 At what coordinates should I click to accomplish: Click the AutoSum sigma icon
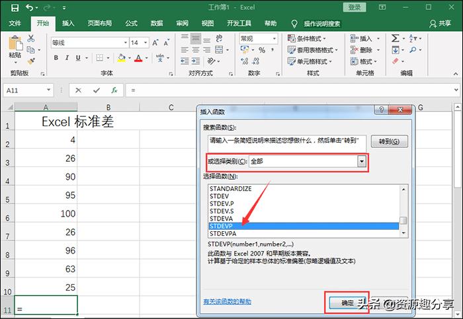pyautogui.click(x=396, y=38)
